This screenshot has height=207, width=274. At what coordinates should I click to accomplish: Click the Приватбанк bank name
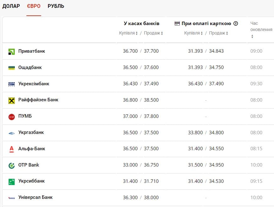(31, 51)
